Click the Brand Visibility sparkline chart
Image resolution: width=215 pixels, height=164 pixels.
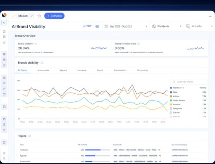click(99, 48)
